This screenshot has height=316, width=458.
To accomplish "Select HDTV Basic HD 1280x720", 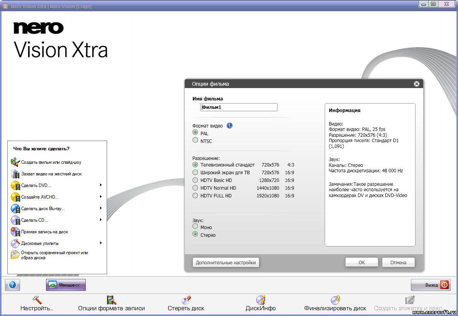I will click(x=196, y=180).
